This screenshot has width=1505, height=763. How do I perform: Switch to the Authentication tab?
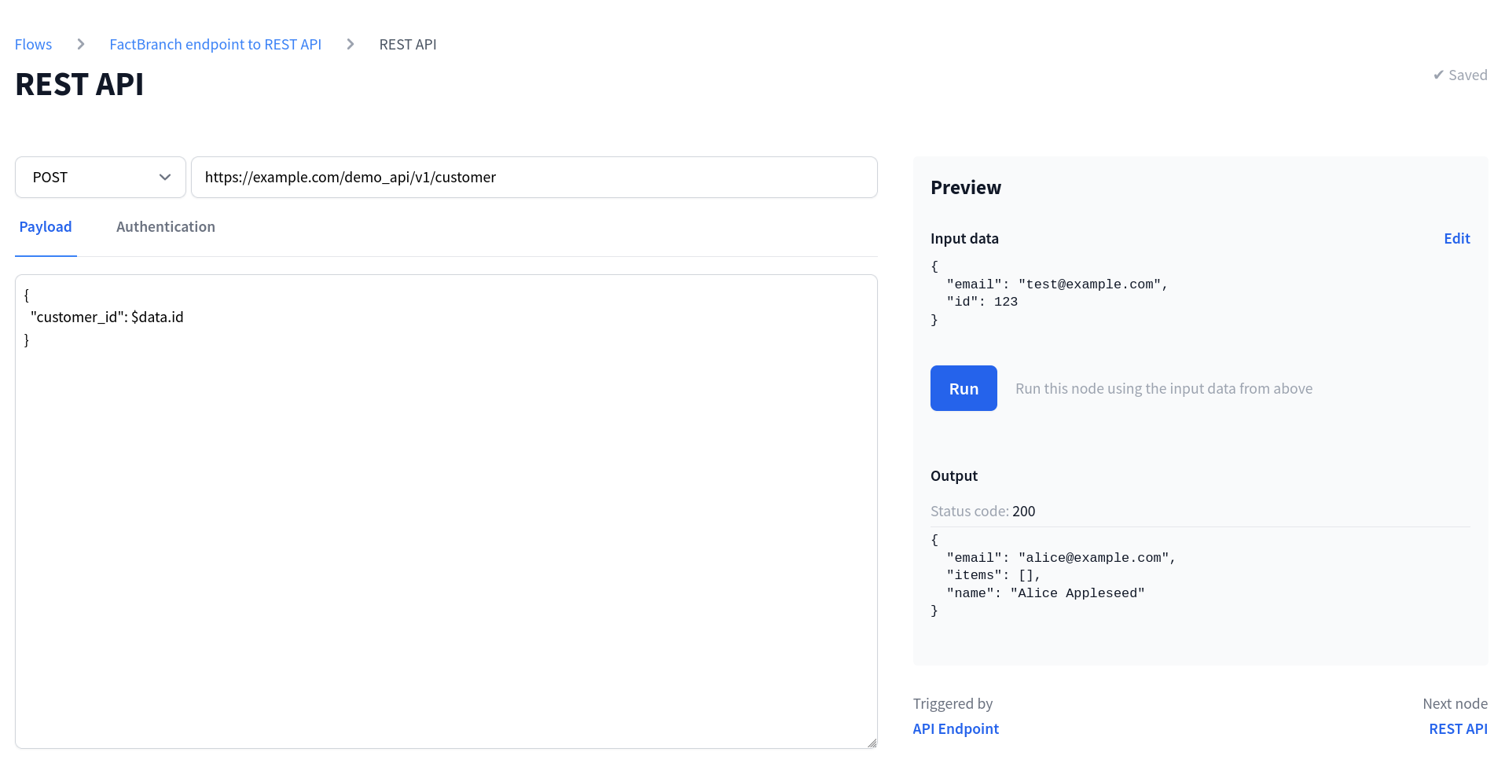tap(165, 226)
